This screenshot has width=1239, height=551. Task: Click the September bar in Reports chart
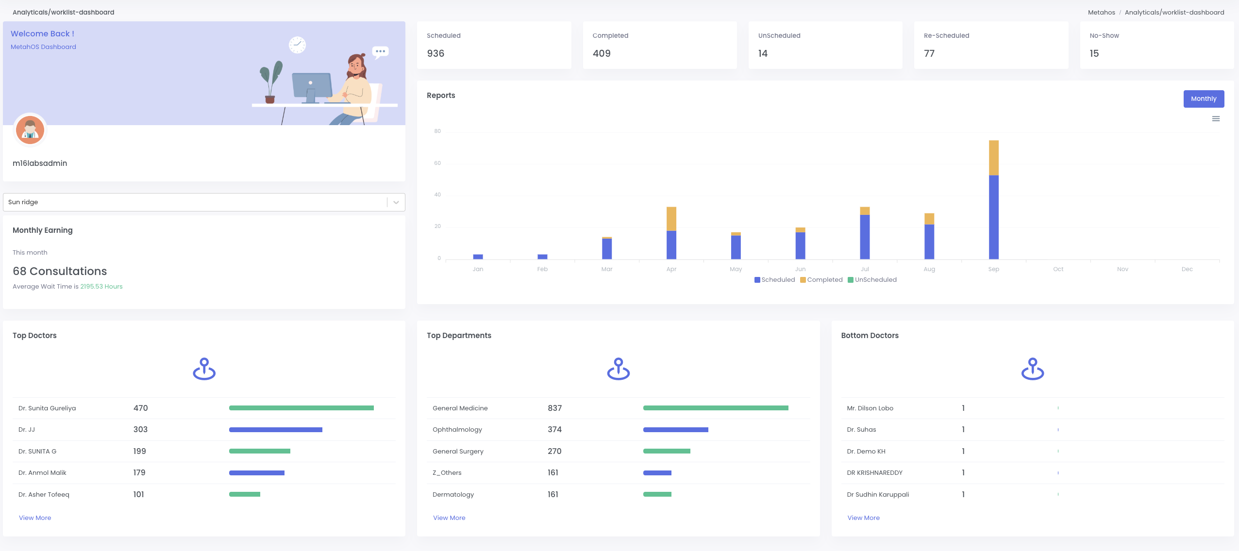993,213
